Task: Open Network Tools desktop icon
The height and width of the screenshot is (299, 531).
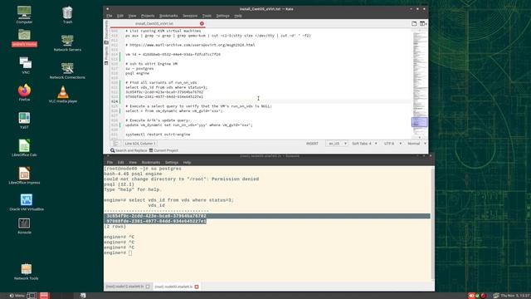Action: [26, 272]
